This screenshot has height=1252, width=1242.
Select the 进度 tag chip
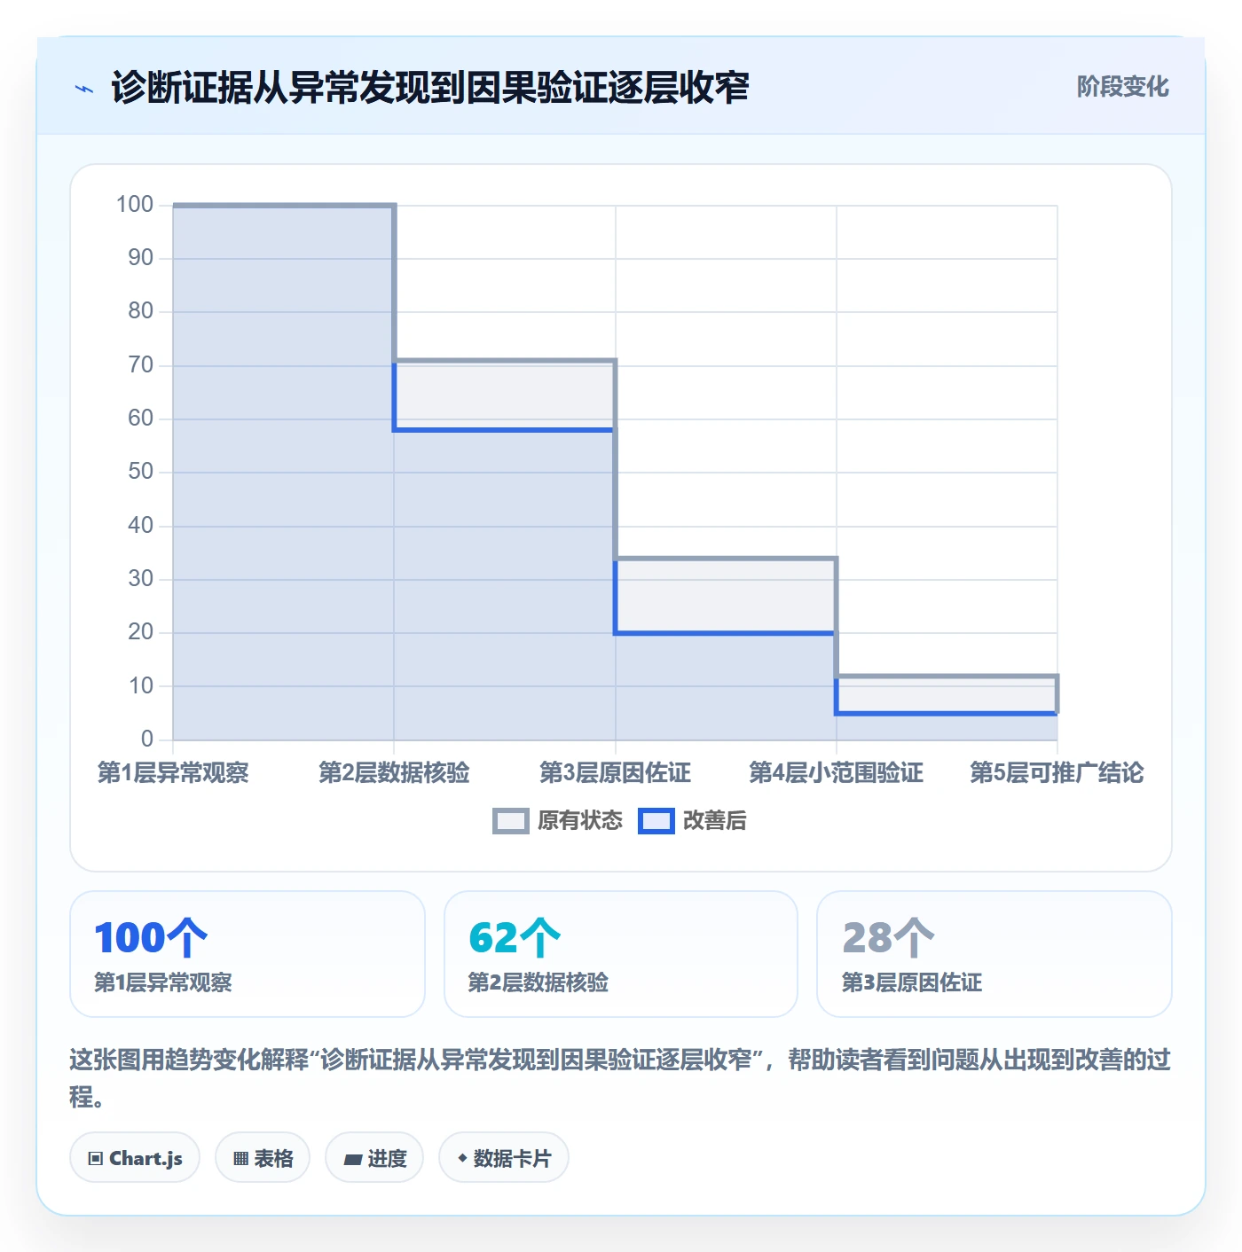pos(374,1158)
